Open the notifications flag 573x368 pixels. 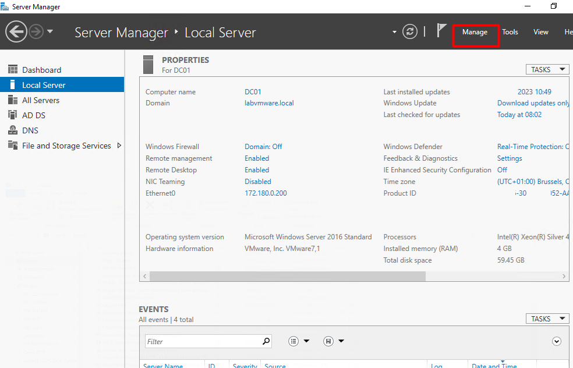[441, 30]
